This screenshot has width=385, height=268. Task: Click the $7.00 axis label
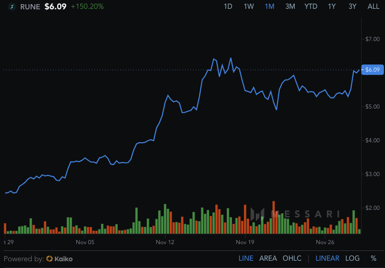point(372,39)
